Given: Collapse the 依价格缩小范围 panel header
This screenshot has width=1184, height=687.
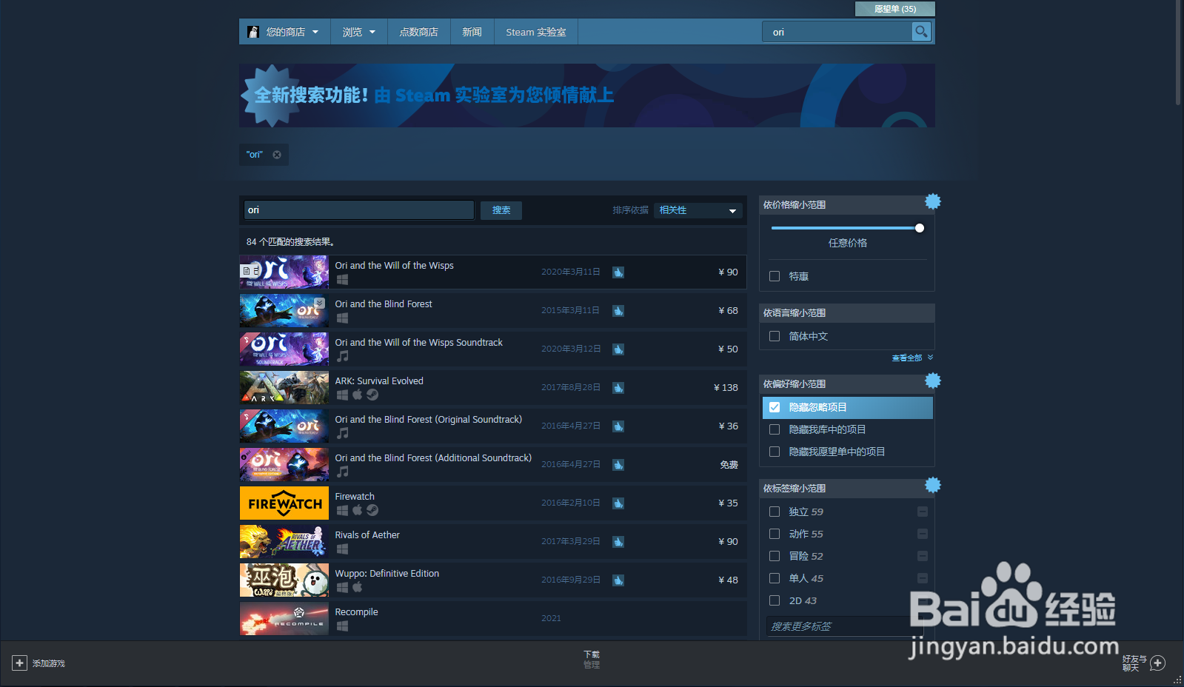Looking at the screenshot, I should [847, 205].
